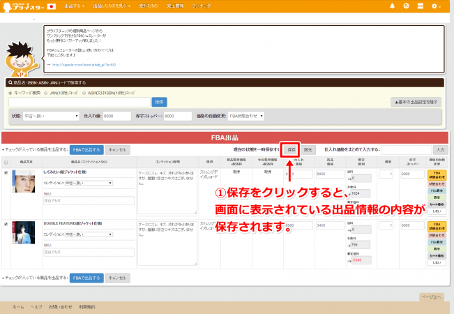
Task: Open the help page link in the speech bubble
Action: coord(84,65)
